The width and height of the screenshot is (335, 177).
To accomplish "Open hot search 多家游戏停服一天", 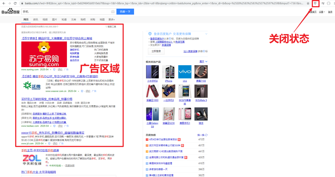I will (x=158, y=169).
